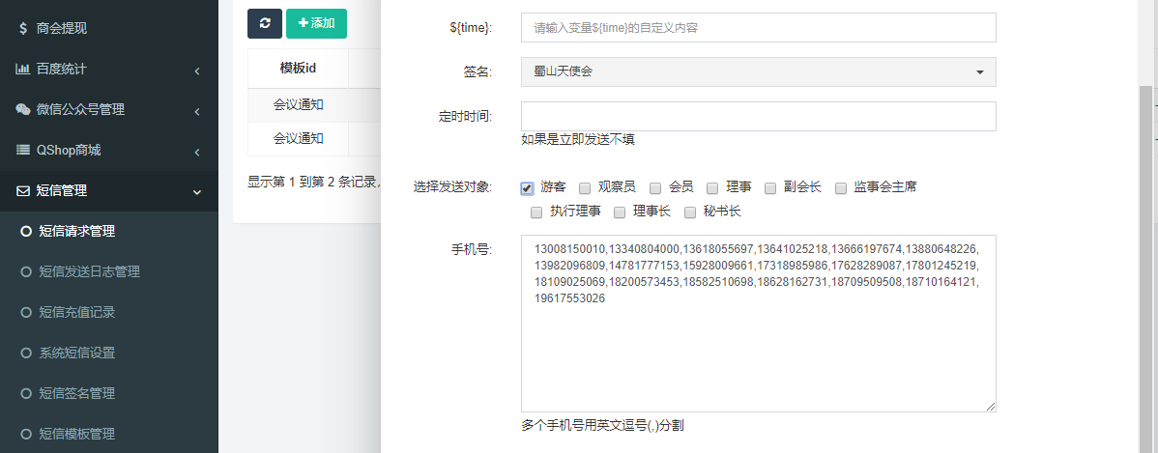Collapse the 短信管理 menu chevron
This screenshot has width=1158, height=453.
[x=196, y=191]
